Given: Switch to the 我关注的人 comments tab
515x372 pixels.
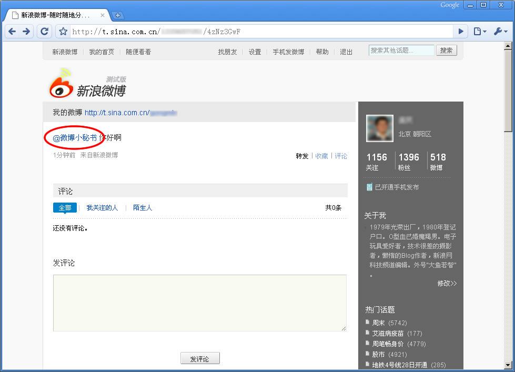Looking at the screenshot, I should point(102,208).
